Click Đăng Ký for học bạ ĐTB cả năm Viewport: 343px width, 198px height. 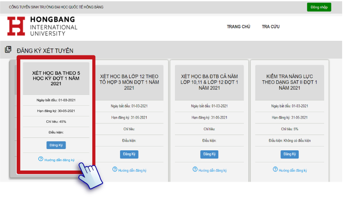point(209,154)
